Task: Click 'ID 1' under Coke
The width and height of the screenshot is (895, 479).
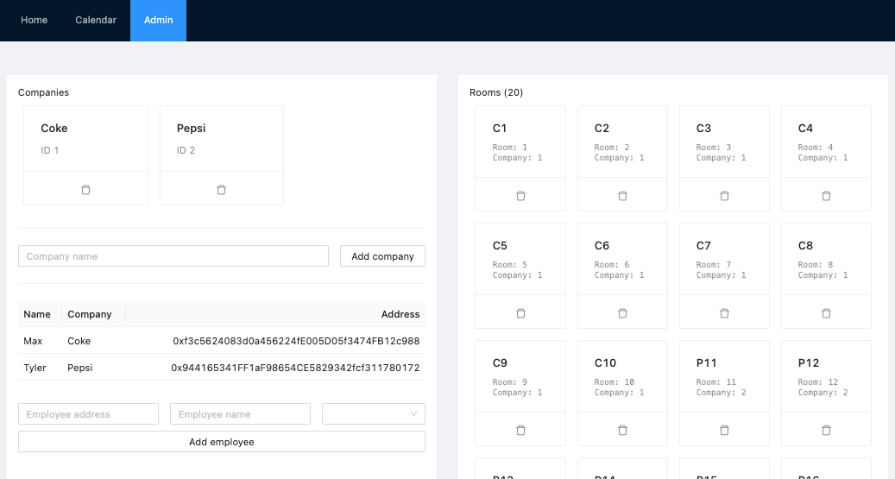Action: pyautogui.click(x=50, y=150)
